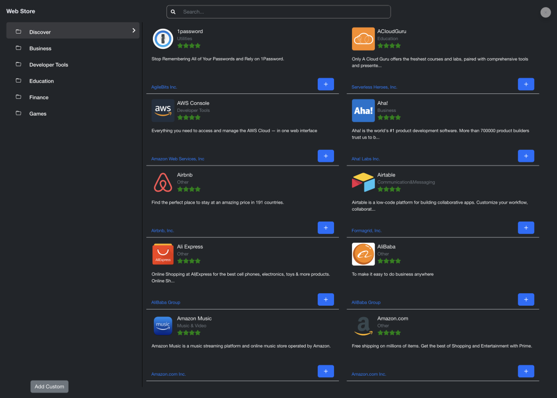Click the search magnifier icon
Viewport: 557px width, 398px height.
coord(173,12)
